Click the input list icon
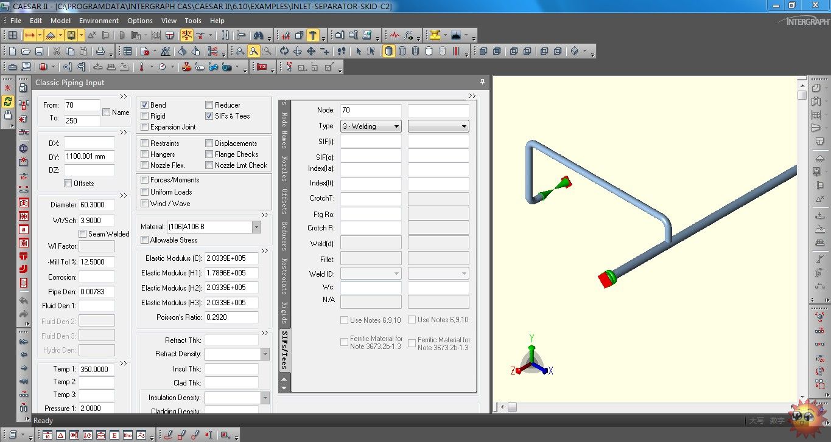 pyautogui.click(x=127, y=51)
